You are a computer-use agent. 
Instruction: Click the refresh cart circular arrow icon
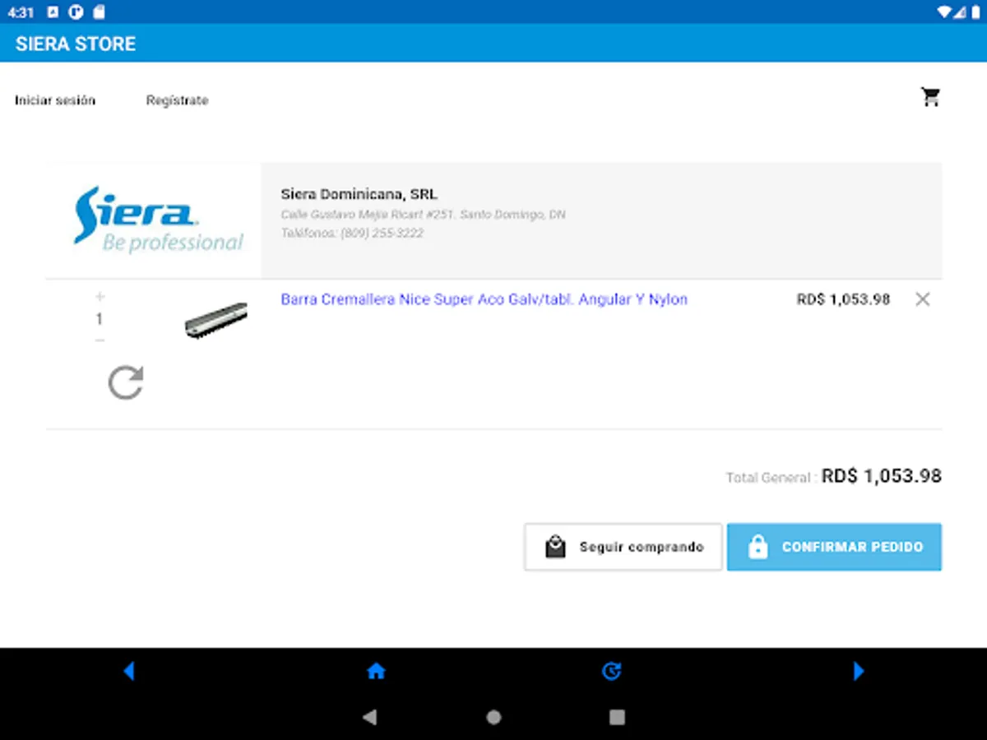click(126, 383)
